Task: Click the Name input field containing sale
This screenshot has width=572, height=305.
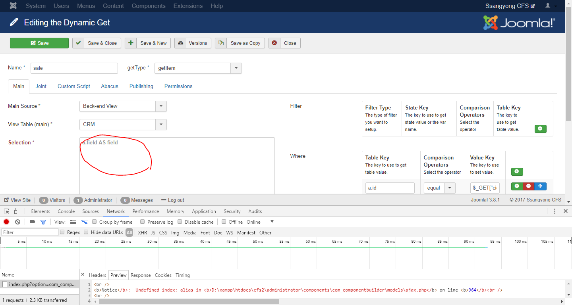Action: coord(74,68)
